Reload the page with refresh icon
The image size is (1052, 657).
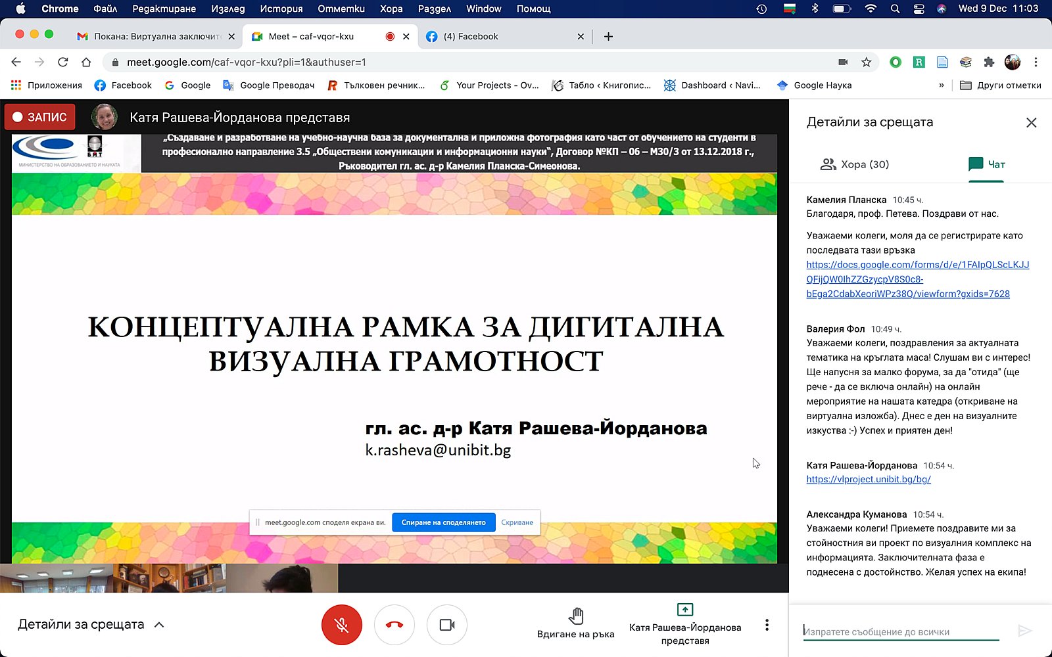63,62
